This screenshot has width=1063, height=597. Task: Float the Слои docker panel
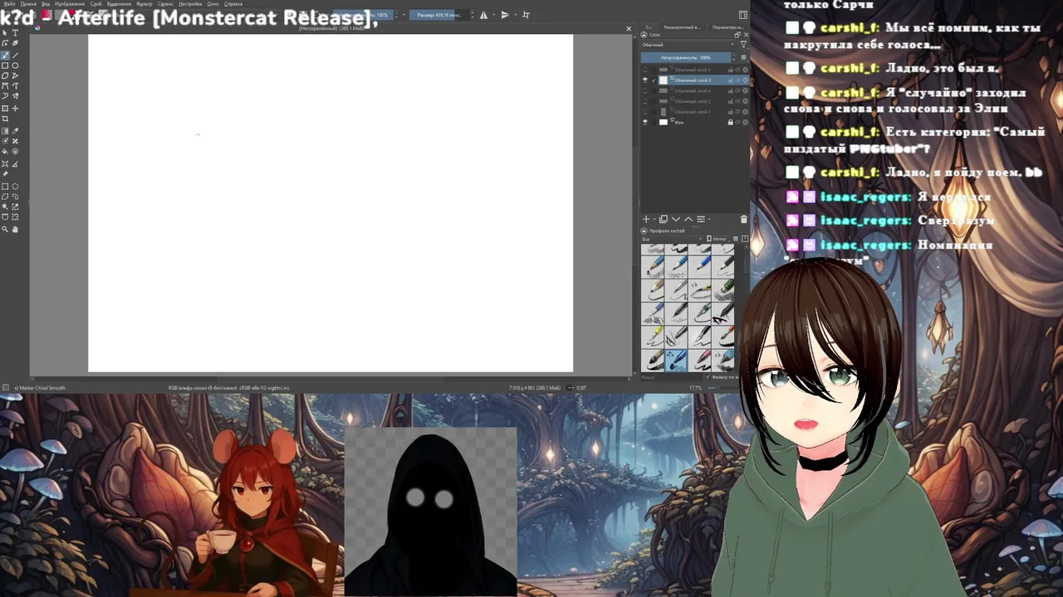coord(737,35)
